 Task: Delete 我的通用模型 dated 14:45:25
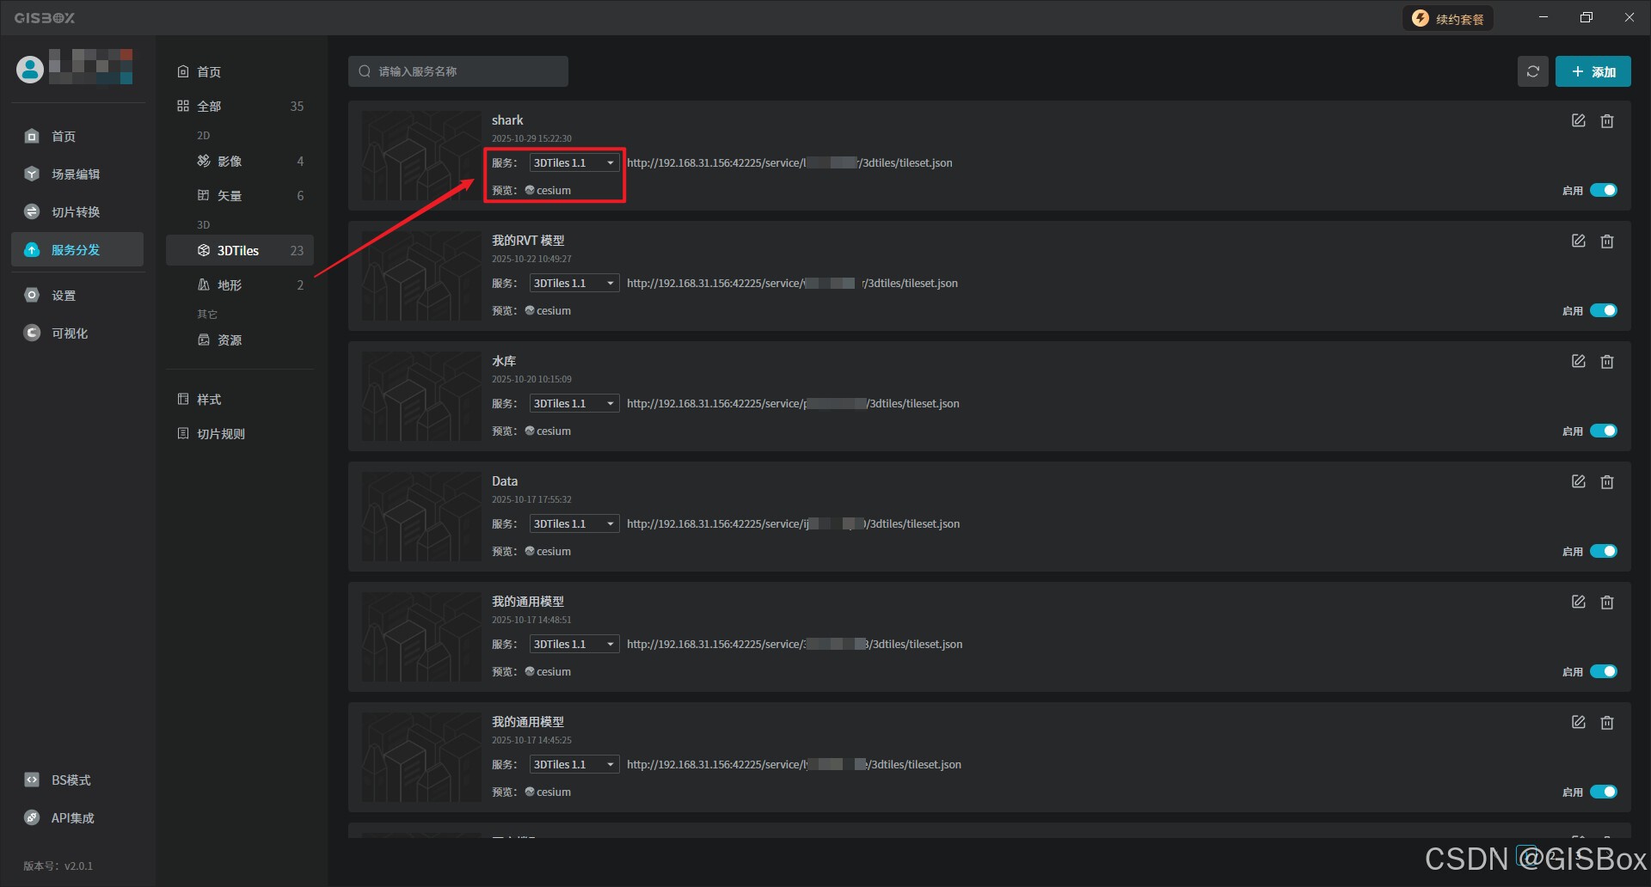[1606, 723]
